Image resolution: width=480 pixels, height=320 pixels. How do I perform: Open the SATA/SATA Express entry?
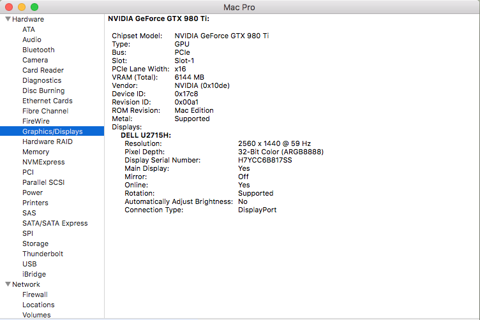point(55,223)
